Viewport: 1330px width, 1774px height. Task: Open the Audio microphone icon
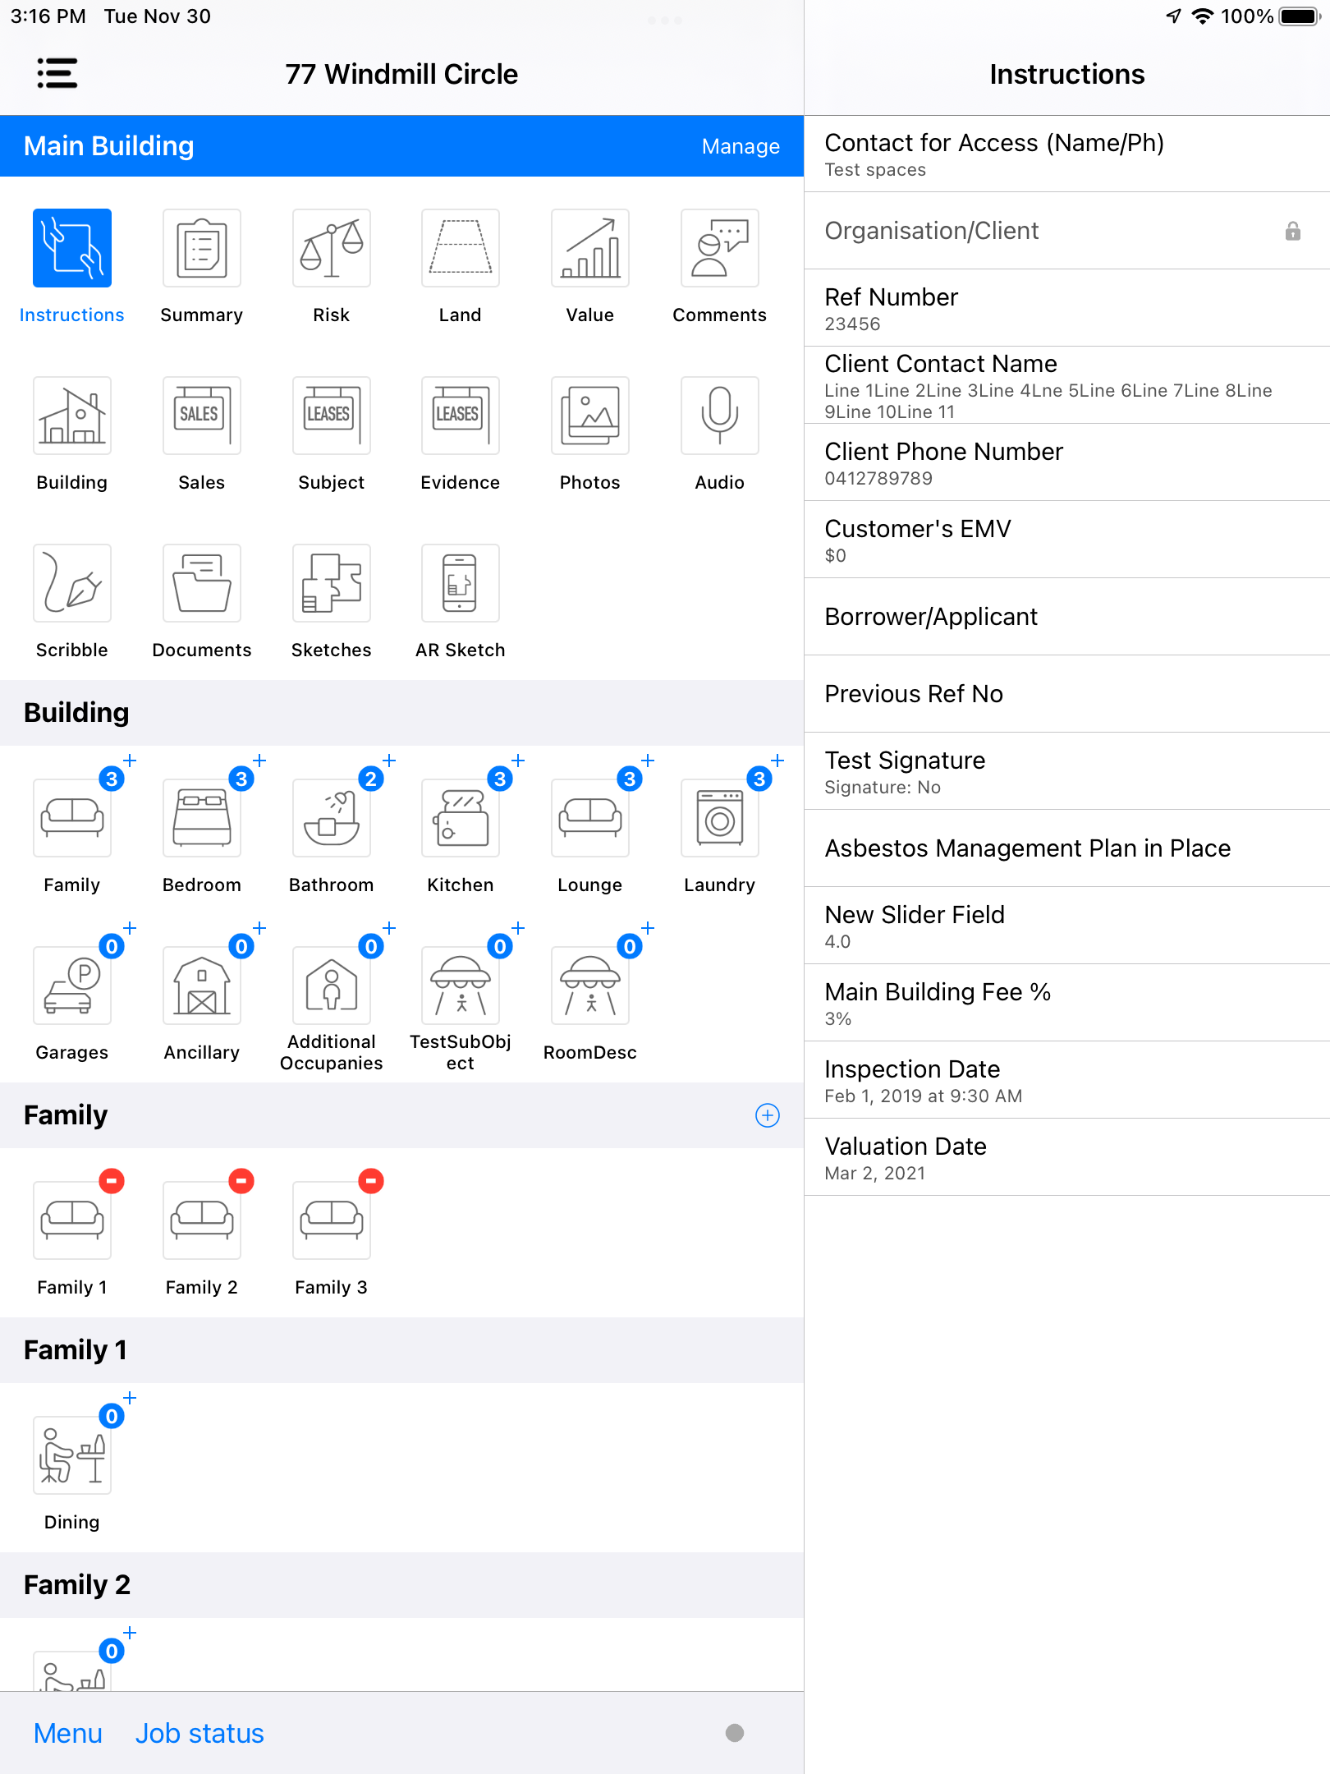tap(720, 416)
